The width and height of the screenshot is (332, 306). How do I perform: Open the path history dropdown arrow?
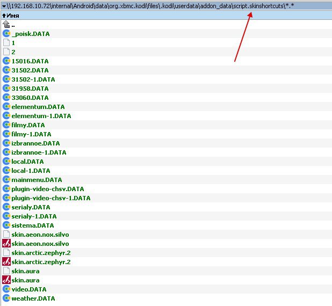(4, 6)
